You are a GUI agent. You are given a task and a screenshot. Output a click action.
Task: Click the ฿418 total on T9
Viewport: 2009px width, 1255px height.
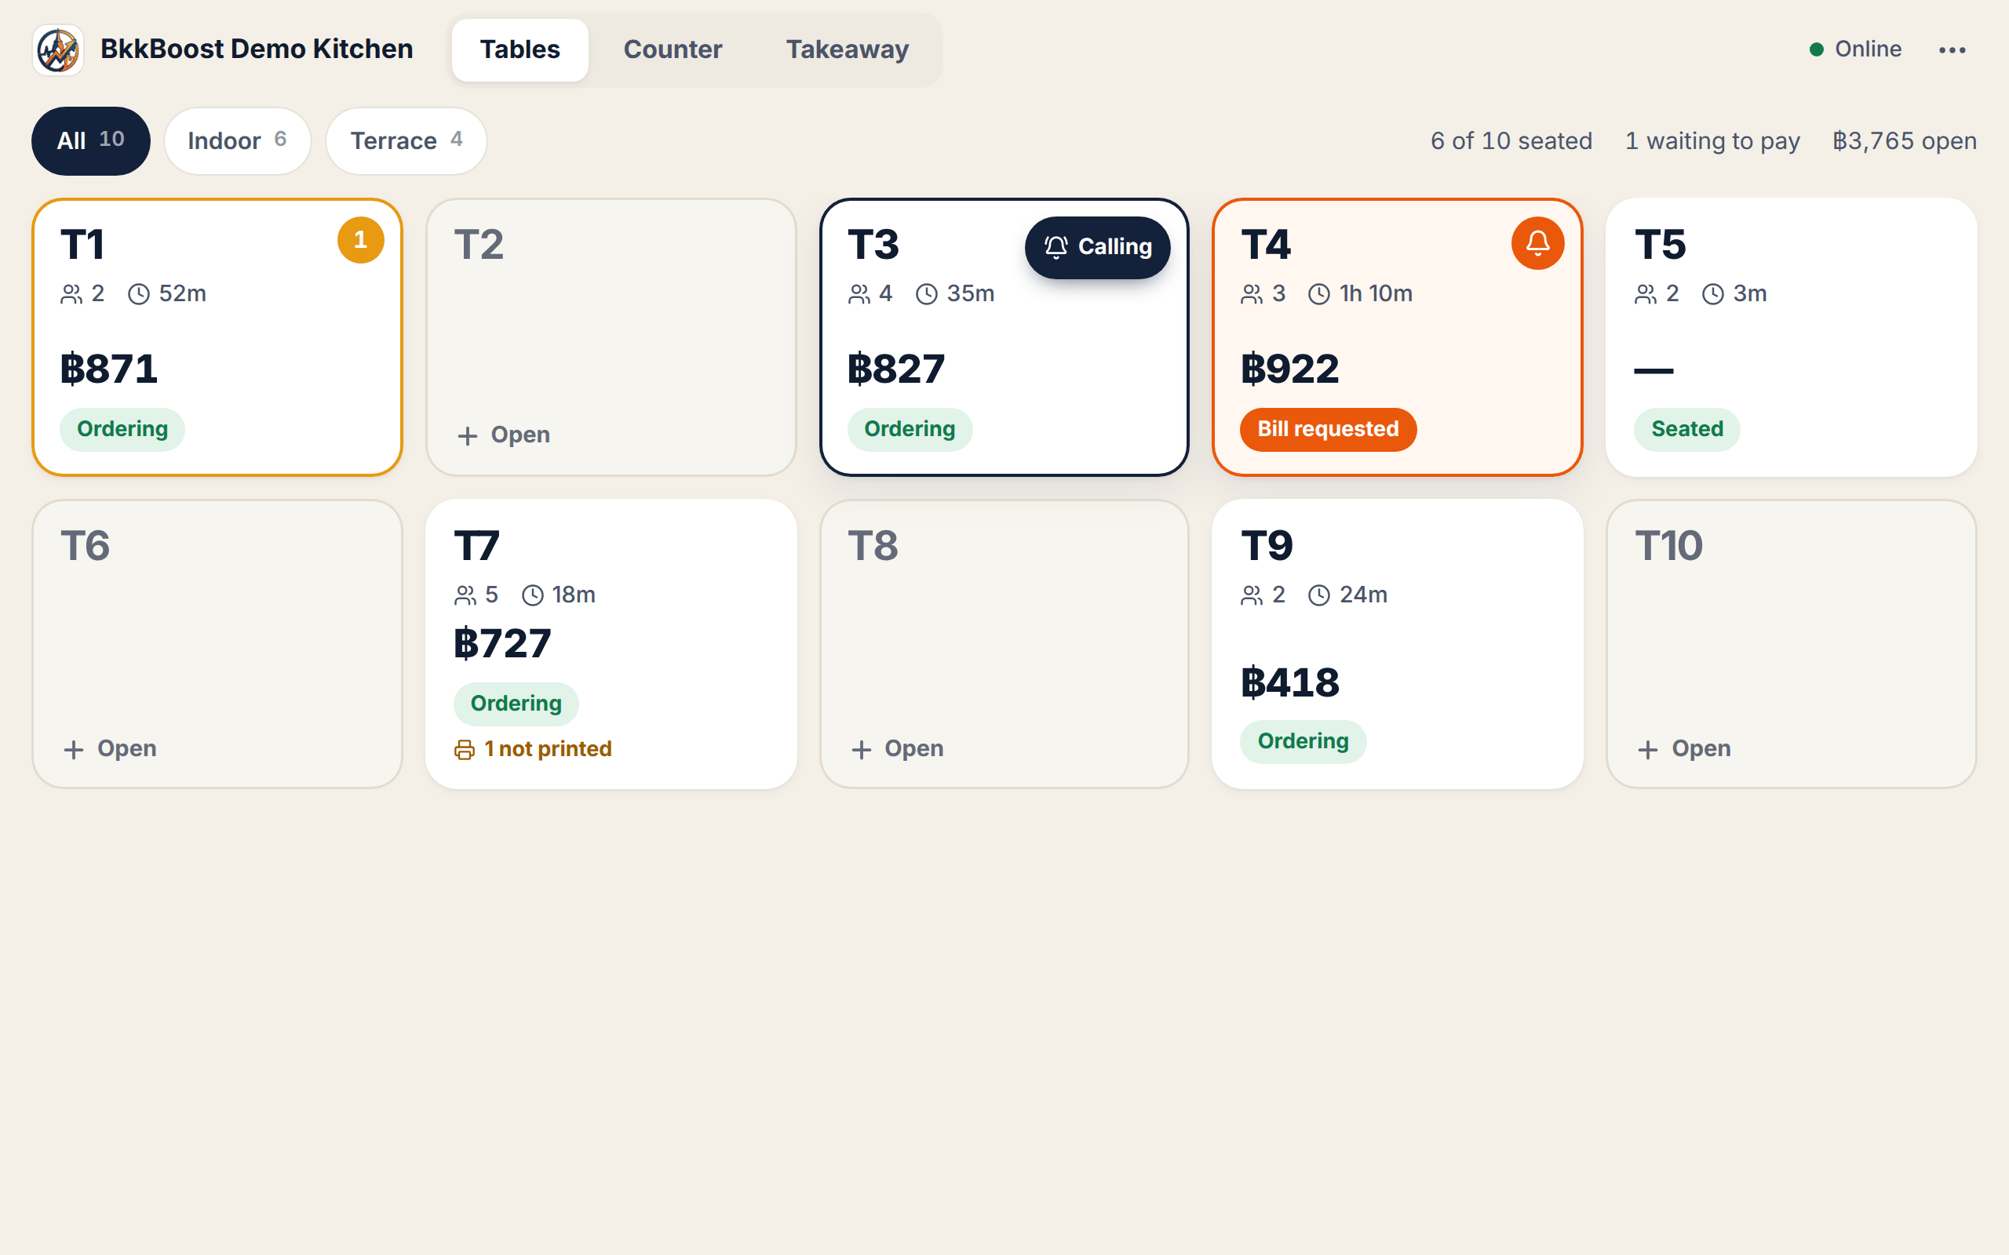coord(1289,682)
